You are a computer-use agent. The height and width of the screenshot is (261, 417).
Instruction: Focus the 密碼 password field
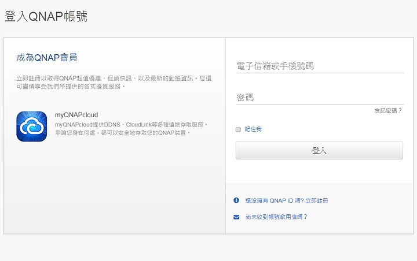[320, 98]
